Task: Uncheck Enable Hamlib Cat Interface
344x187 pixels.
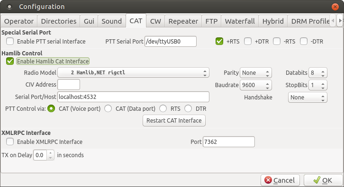Action: pyautogui.click(x=10, y=61)
